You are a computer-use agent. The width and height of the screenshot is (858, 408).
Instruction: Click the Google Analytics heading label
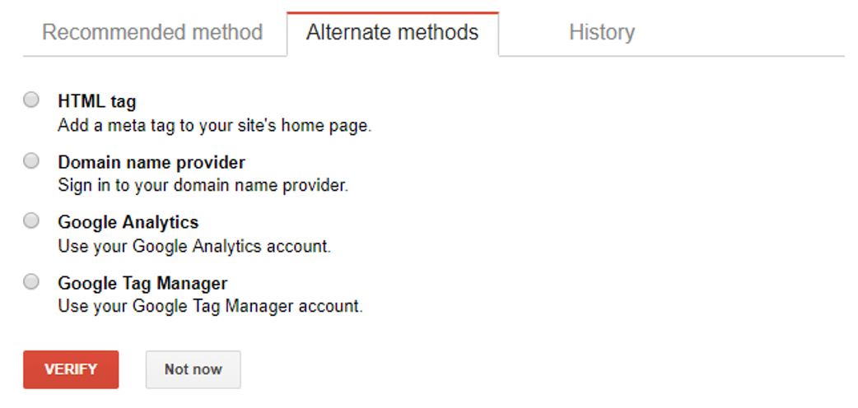point(128,223)
